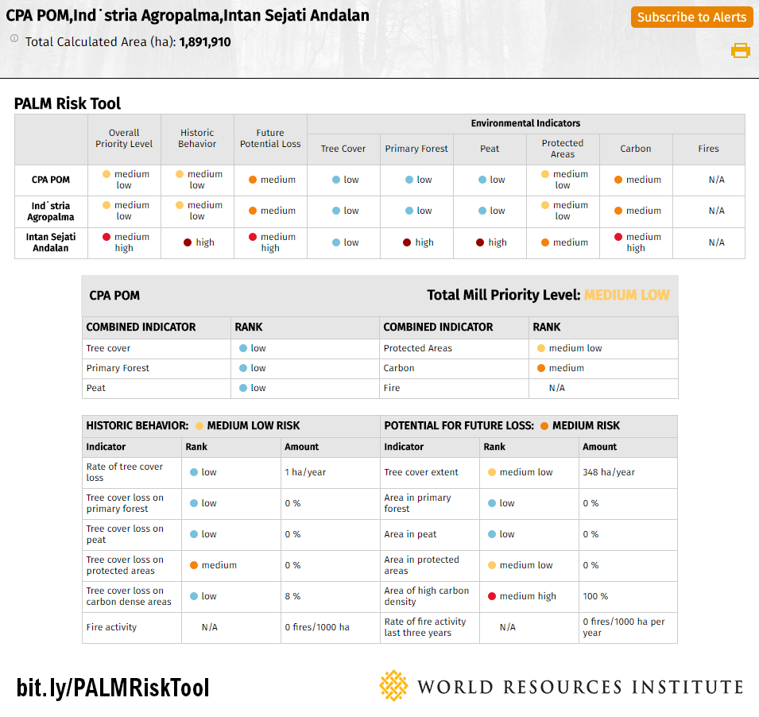Click the Overall Priority Level column header
759x717 pixels.
124,138
